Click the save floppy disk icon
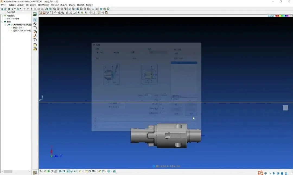The width and height of the screenshot is (293, 175). point(9,9)
